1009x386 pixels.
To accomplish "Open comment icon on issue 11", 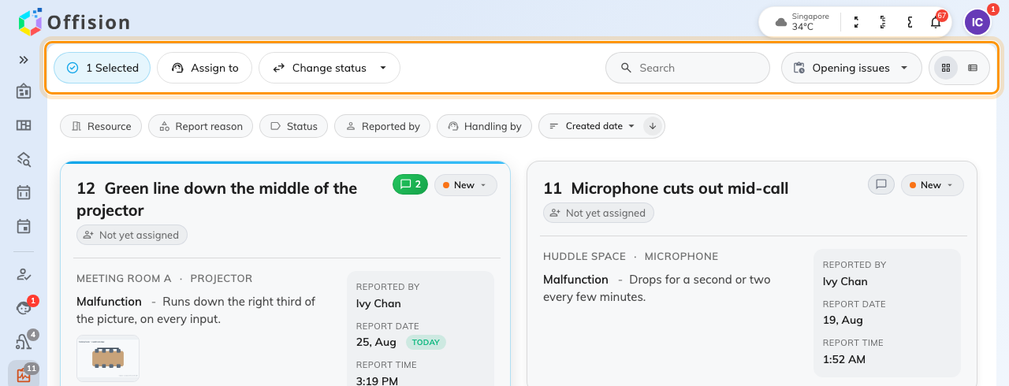I will pyautogui.click(x=881, y=184).
